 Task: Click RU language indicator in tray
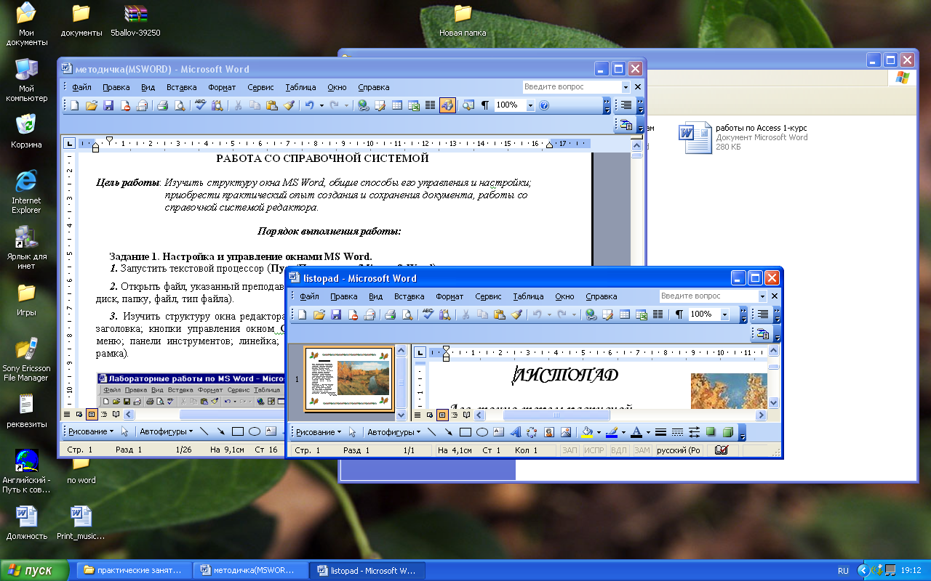843,571
